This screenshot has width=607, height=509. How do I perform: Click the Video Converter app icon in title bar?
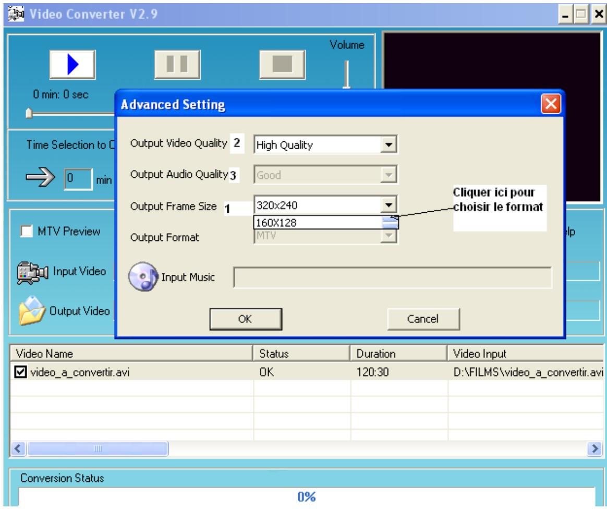tap(16, 14)
